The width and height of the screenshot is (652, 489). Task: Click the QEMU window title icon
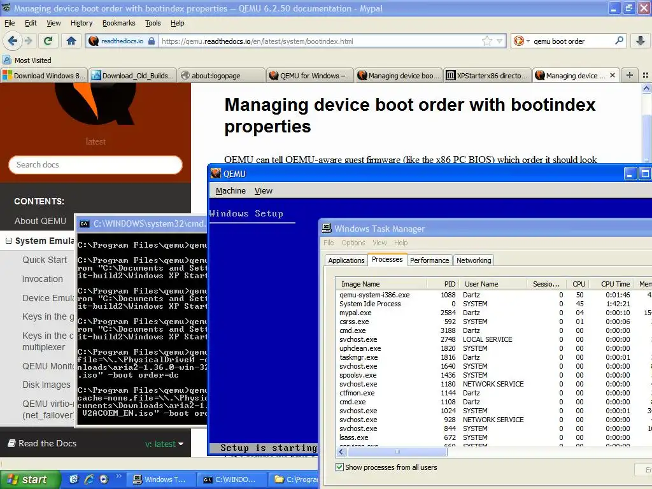[x=216, y=173]
